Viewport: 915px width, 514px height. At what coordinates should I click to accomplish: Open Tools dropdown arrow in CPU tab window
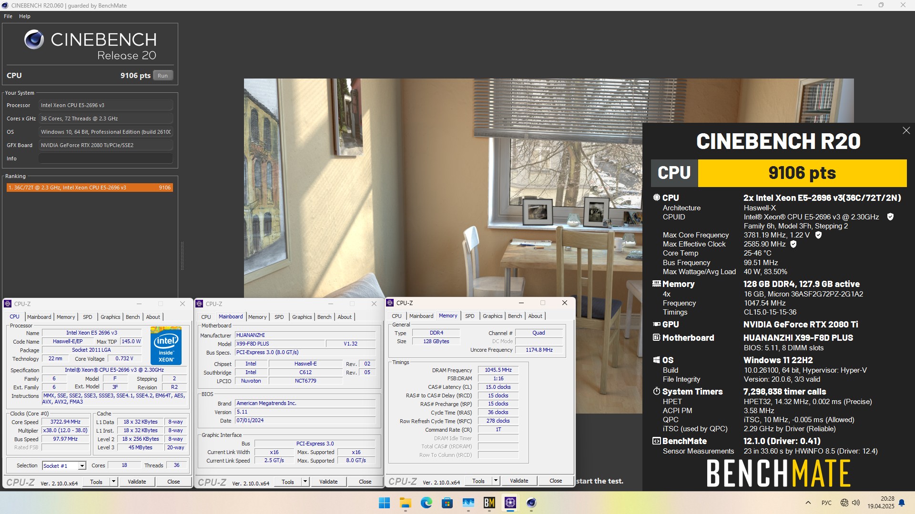113,482
